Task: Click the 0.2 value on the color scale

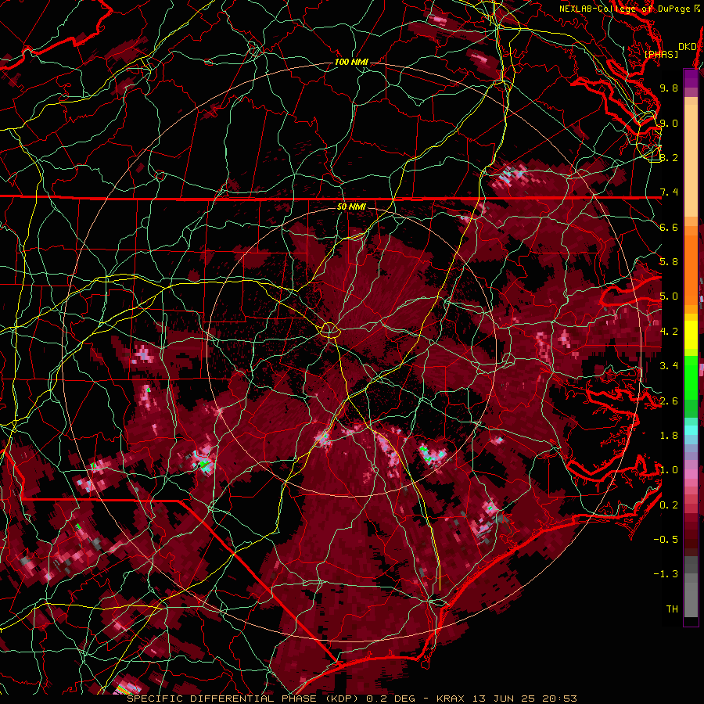Action: click(669, 505)
